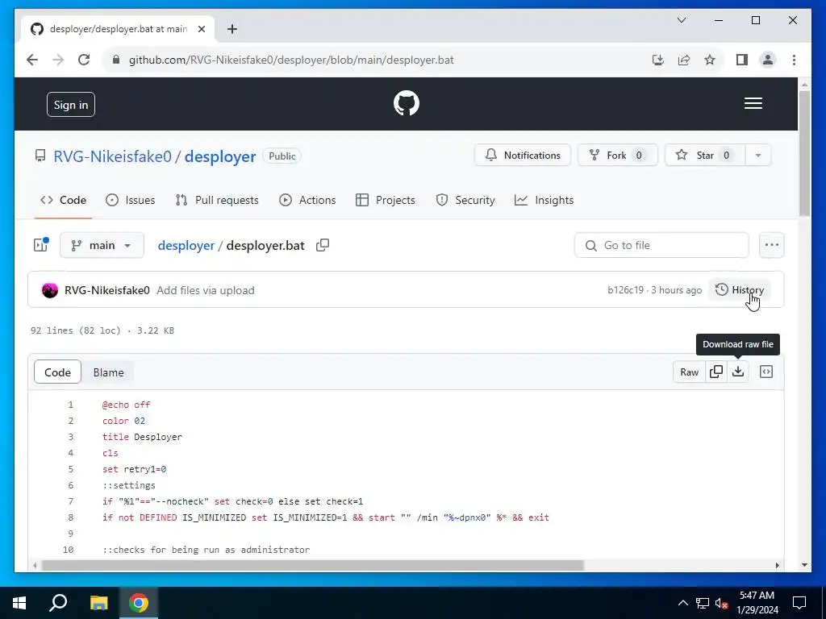Switch to the Code tab
This screenshot has width=826, height=619.
[63, 200]
